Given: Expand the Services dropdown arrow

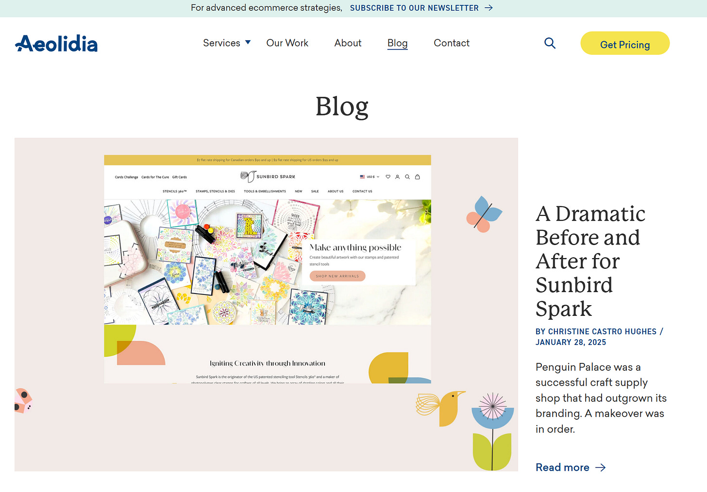Looking at the screenshot, I should click(248, 43).
